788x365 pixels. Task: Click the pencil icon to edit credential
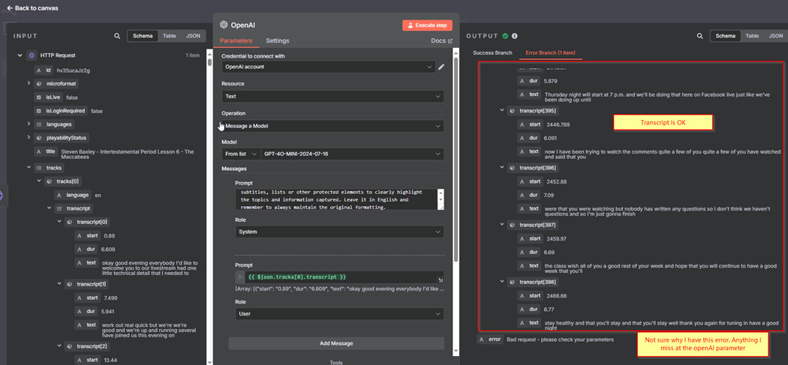pos(441,67)
